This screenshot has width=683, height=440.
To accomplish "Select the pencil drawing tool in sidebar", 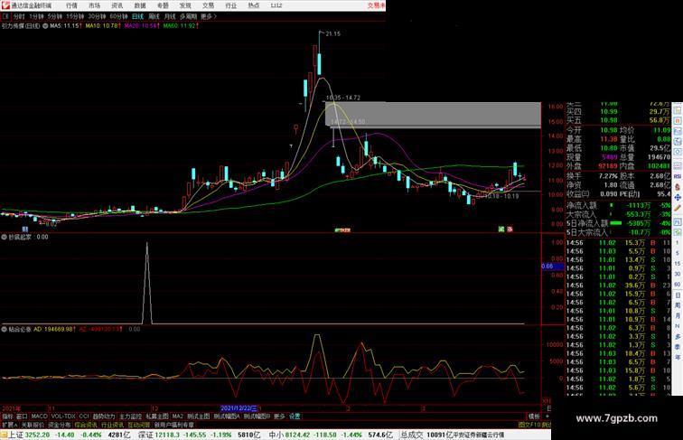I will pos(678,208).
